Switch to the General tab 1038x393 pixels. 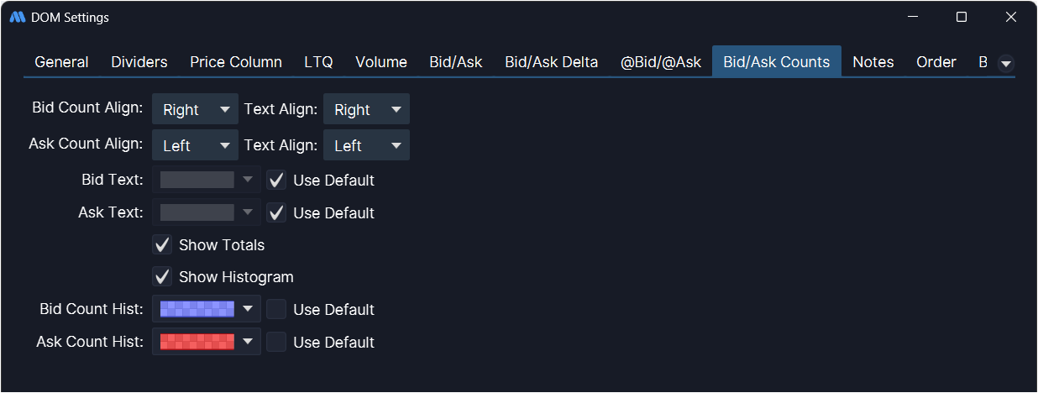(x=61, y=62)
